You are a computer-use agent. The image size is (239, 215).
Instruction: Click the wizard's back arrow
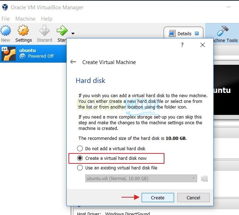pos(73,62)
